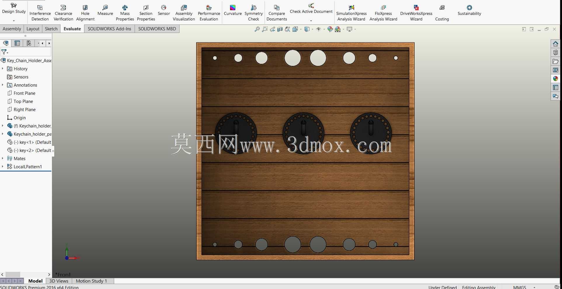Expand the (f) Keychain_holder component
The height and width of the screenshot is (289, 562).
(x=3, y=126)
